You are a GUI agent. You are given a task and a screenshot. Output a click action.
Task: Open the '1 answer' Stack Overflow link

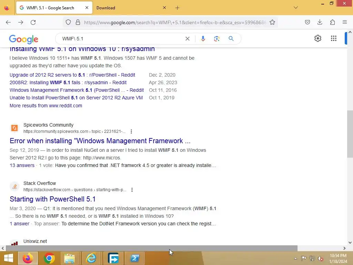tap(19, 224)
